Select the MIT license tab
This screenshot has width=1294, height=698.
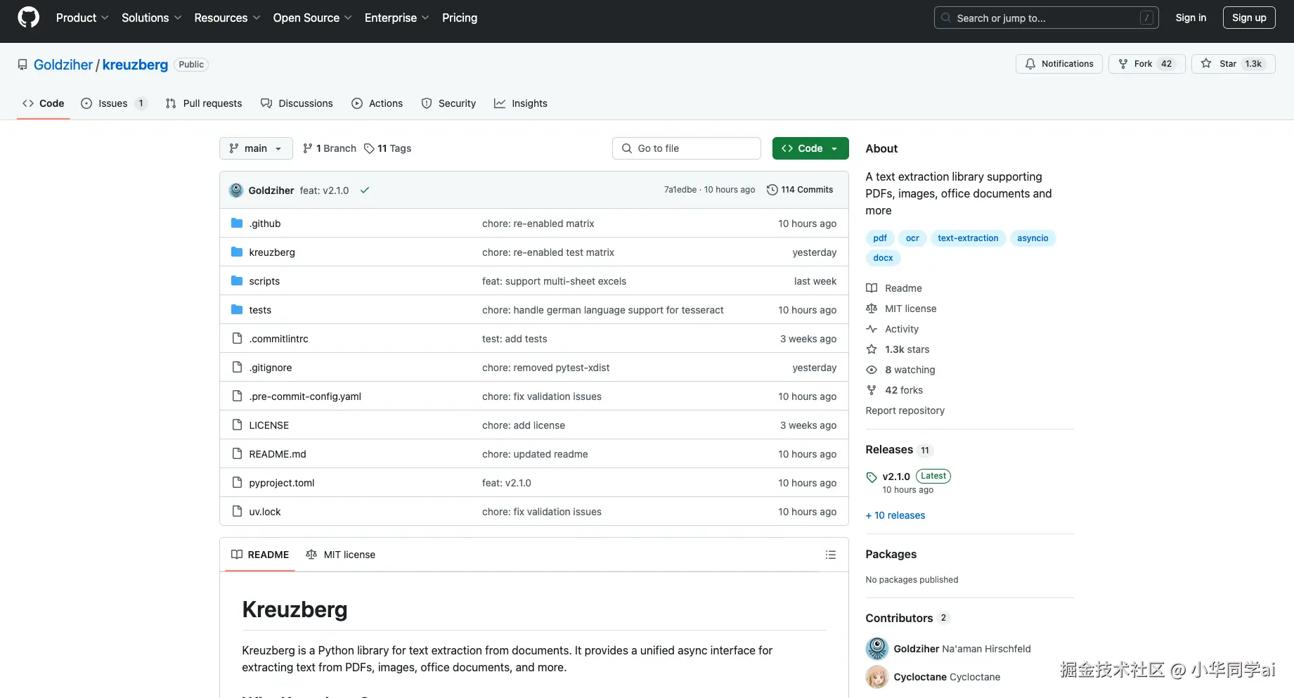click(341, 555)
